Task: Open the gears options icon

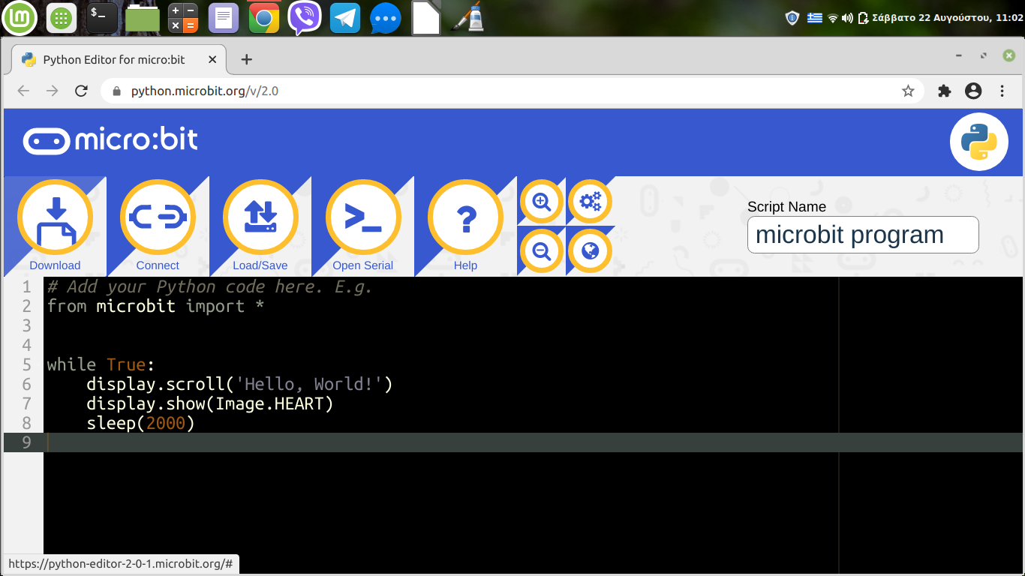Action: [x=590, y=201]
